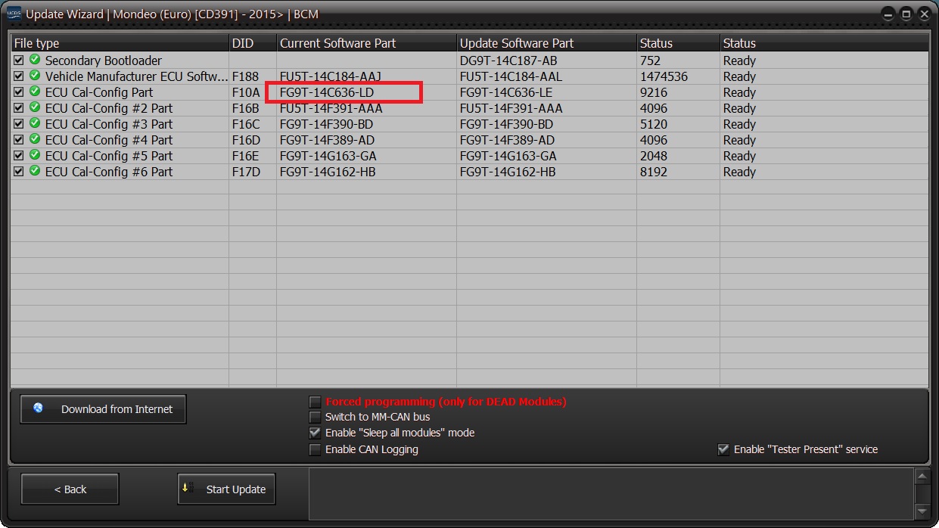Toggle Switch to MM-CAN bus checkbox
Viewport: 939px width, 528px height.
click(316, 417)
